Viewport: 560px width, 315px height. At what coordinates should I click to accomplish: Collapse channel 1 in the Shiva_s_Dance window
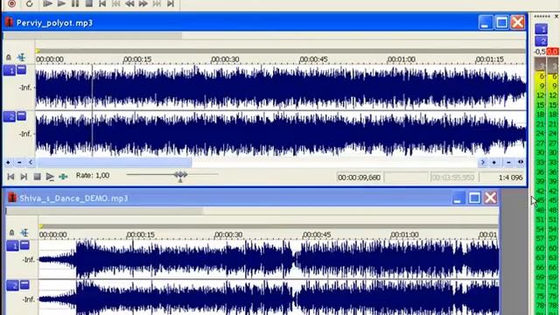click(24, 245)
